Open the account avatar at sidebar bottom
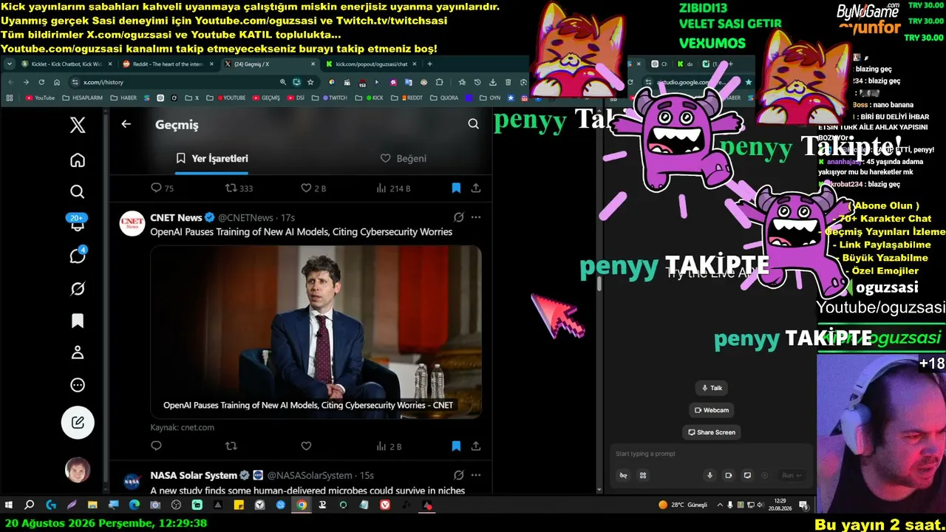Viewport: 946px width, 532px height. point(78,470)
